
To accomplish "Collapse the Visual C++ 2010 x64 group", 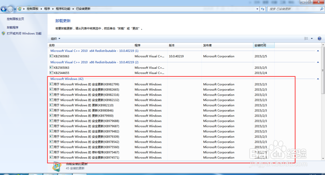I will pos(318,51).
